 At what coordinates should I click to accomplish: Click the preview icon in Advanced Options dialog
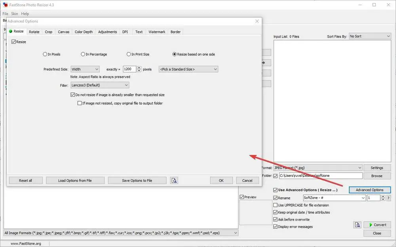(x=174, y=180)
